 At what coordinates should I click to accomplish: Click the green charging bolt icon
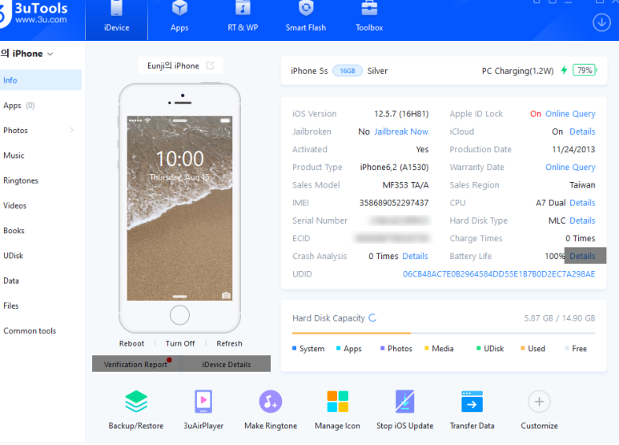click(564, 71)
